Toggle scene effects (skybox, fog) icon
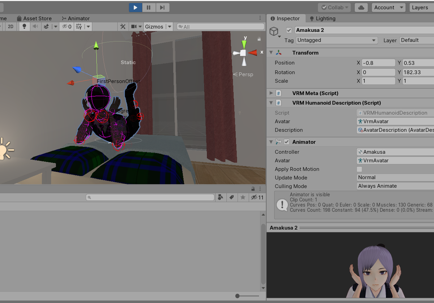This screenshot has width=434, height=303. tap(46, 26)
